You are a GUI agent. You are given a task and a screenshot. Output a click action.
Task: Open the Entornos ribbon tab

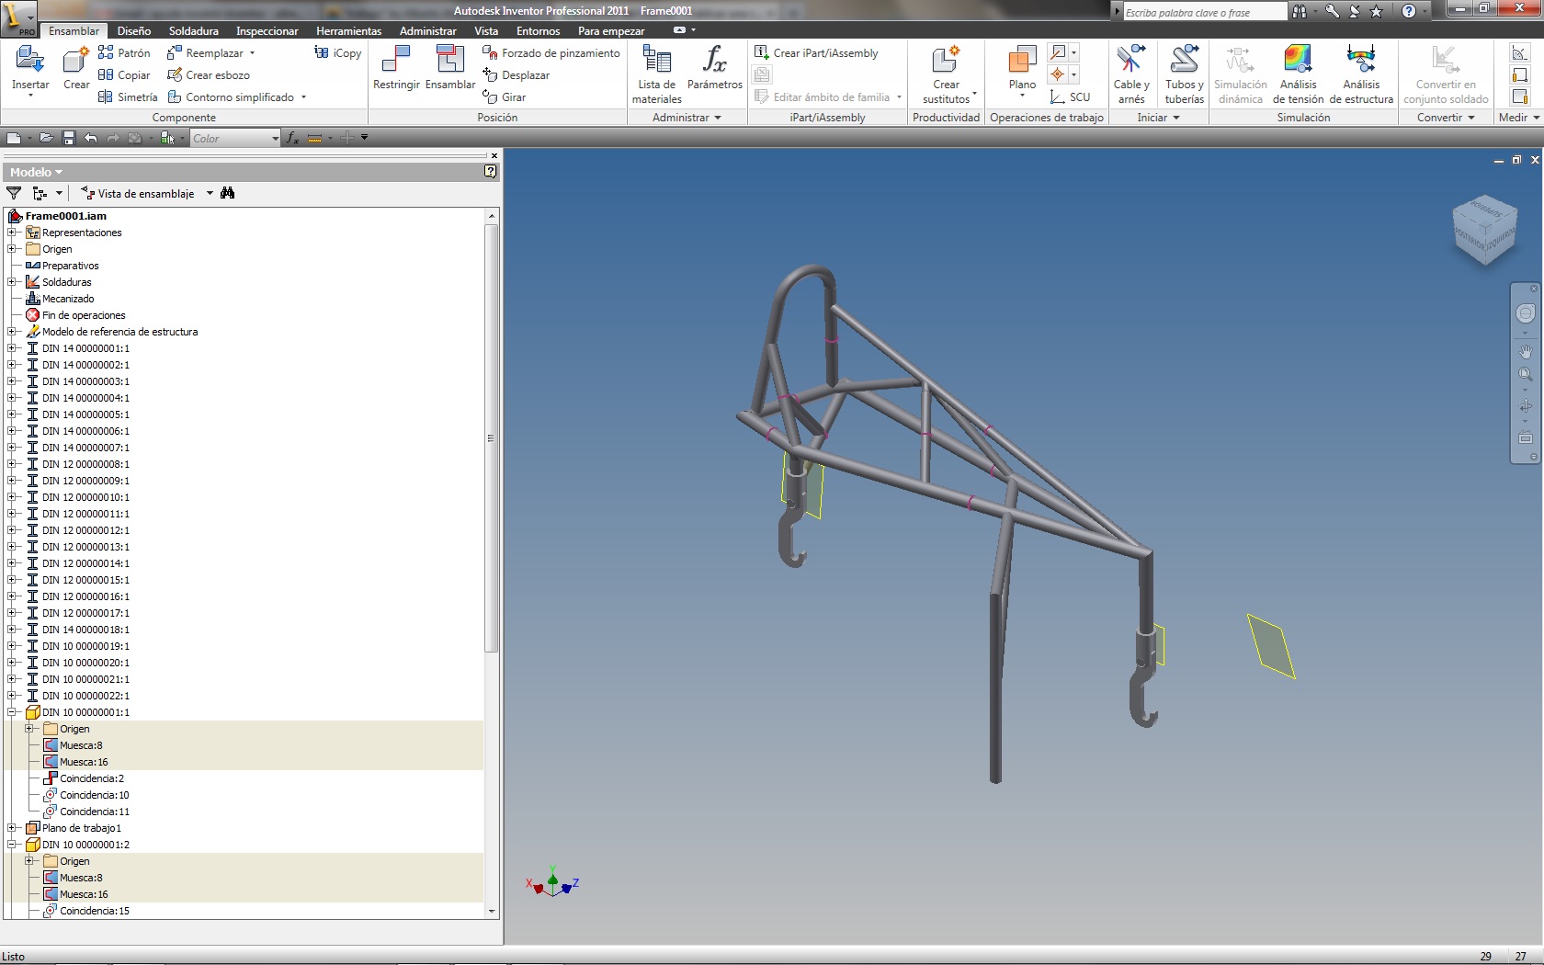click(x=539, y=30)
